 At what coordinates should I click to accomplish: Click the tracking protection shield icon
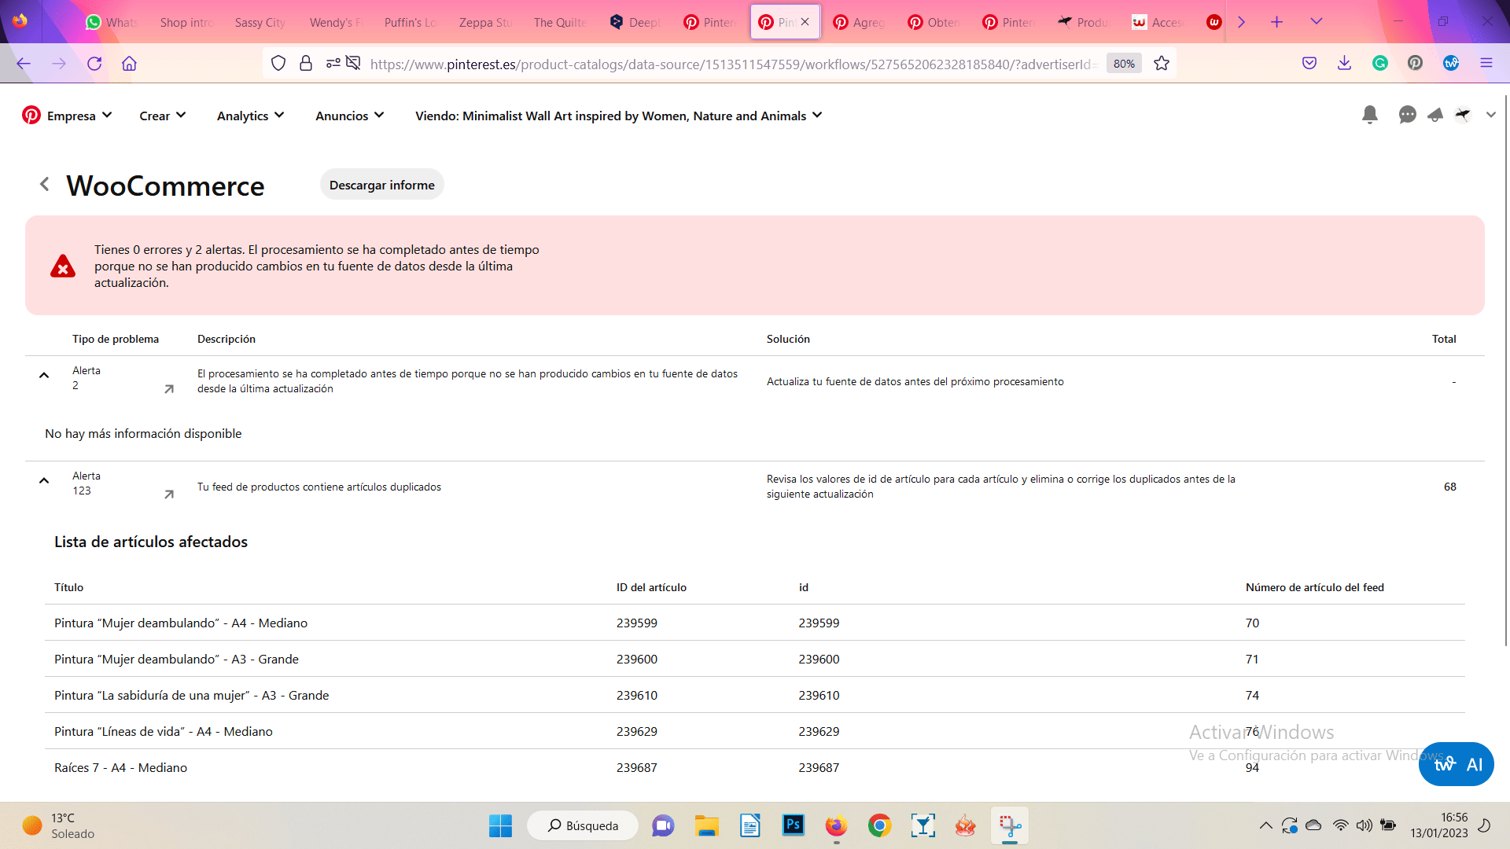(x=278, y=64)
